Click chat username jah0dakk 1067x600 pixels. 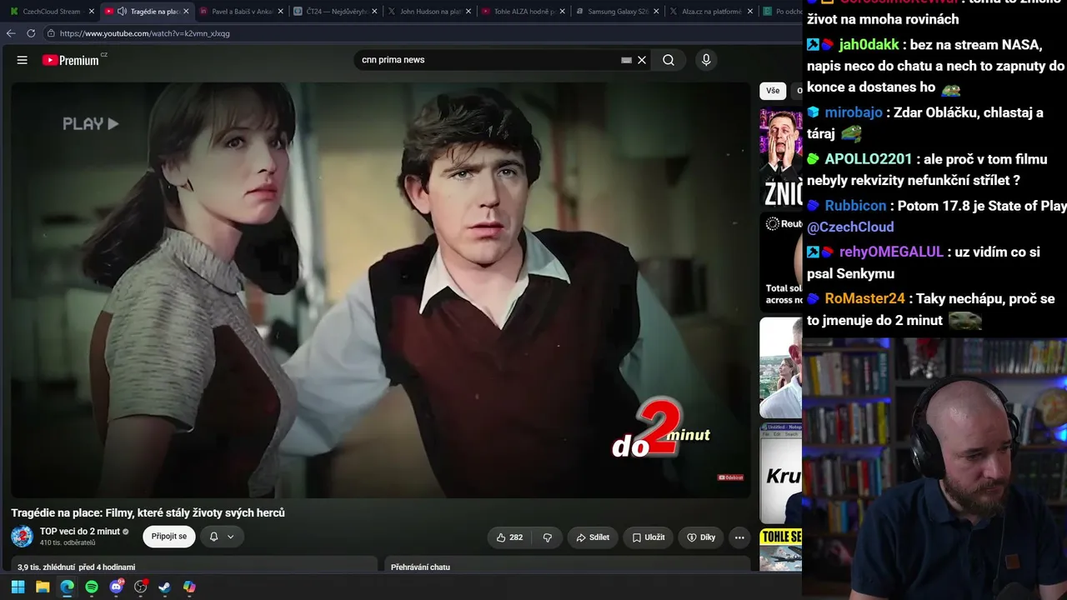click(869, 45)
